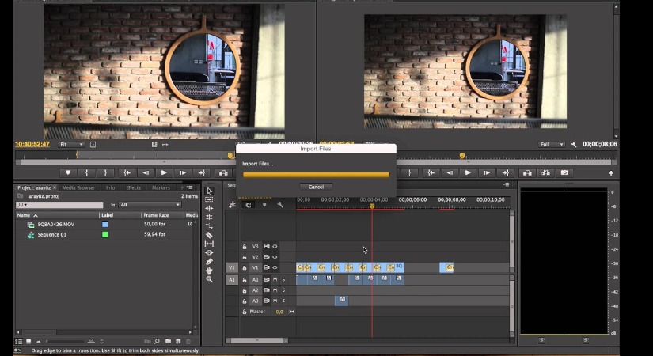Expand the project search 'In: All' dropdown
Viewport: 653px width, 356px height.
pos(150,205)
